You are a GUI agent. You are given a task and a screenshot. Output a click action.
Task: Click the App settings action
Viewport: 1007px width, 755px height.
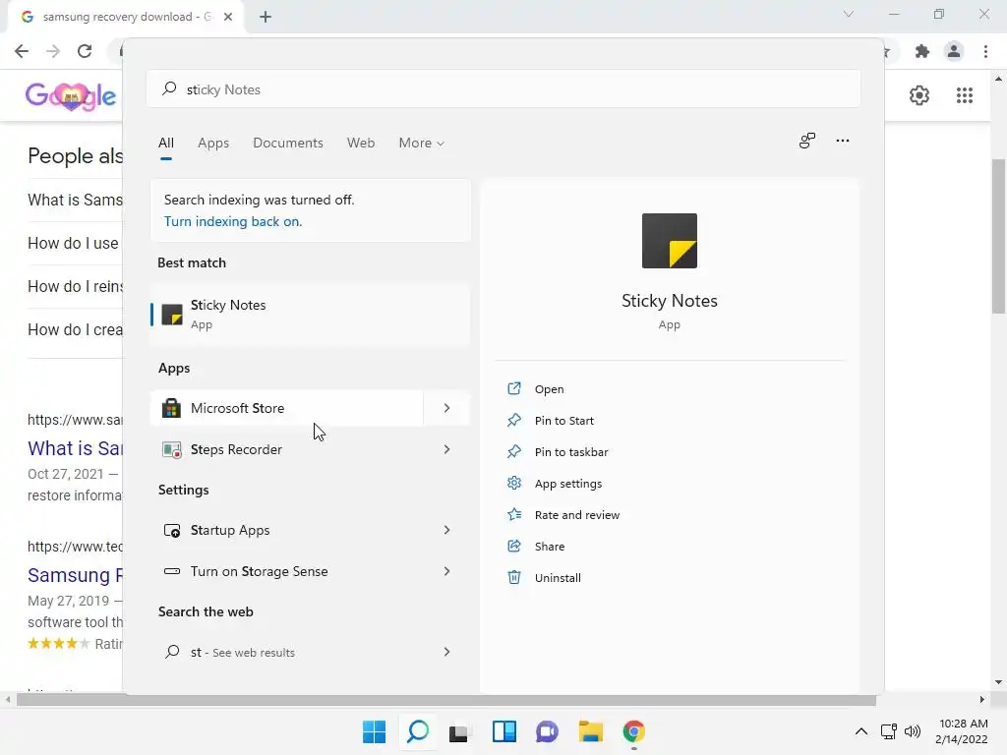tap(568, 484)
